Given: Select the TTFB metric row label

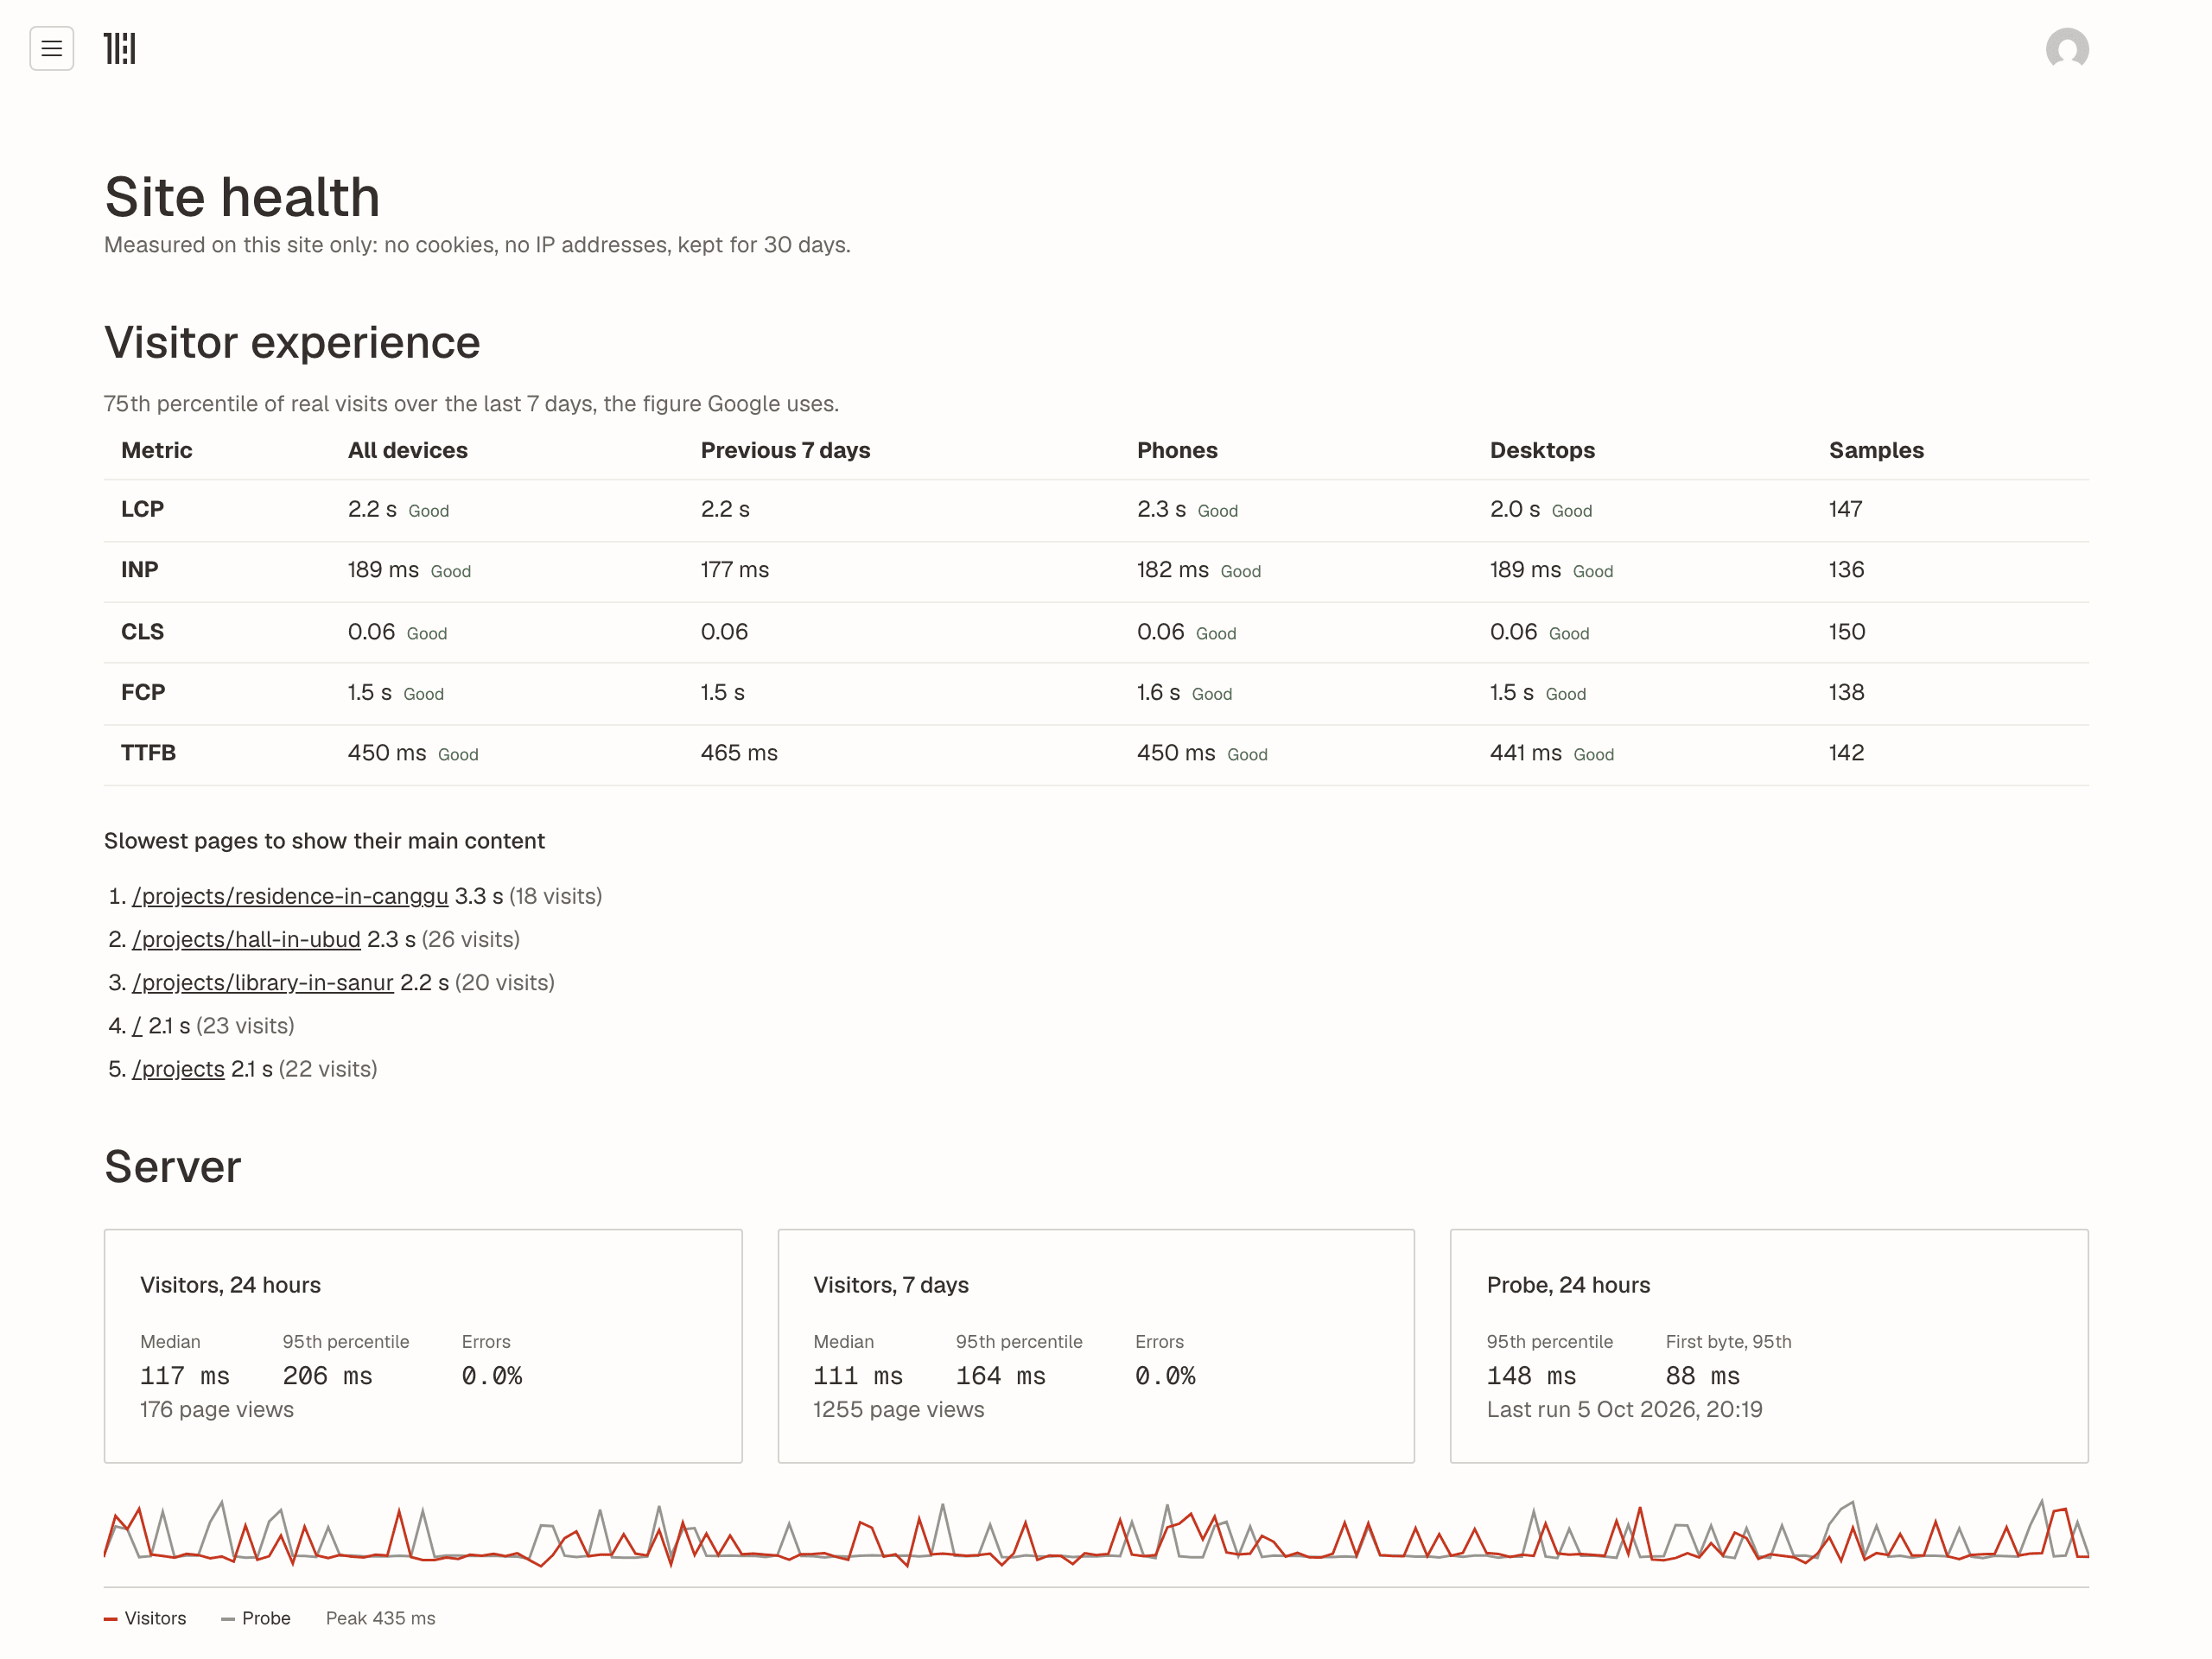Looking at the screenshot, I should click(148, 753).
